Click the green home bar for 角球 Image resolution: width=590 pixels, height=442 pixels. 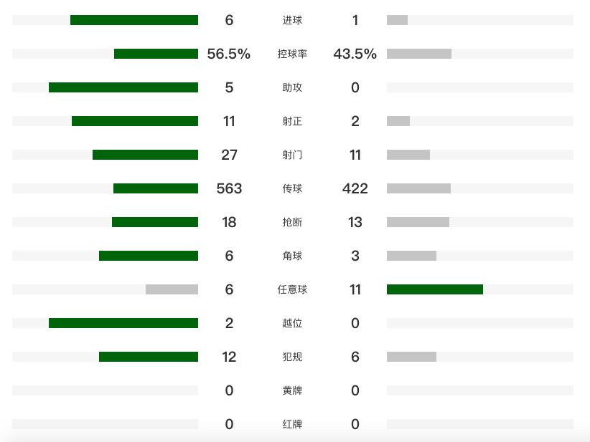149,256
